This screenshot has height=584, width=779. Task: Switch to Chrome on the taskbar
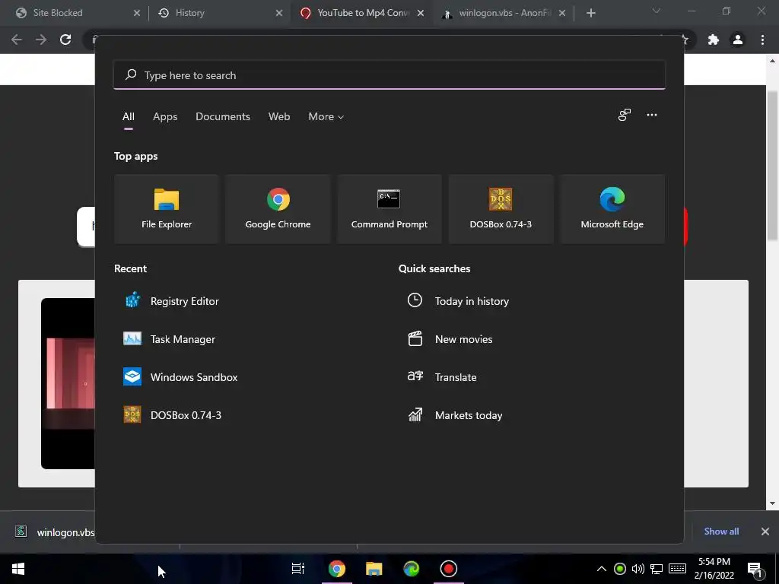pos(337,569)
